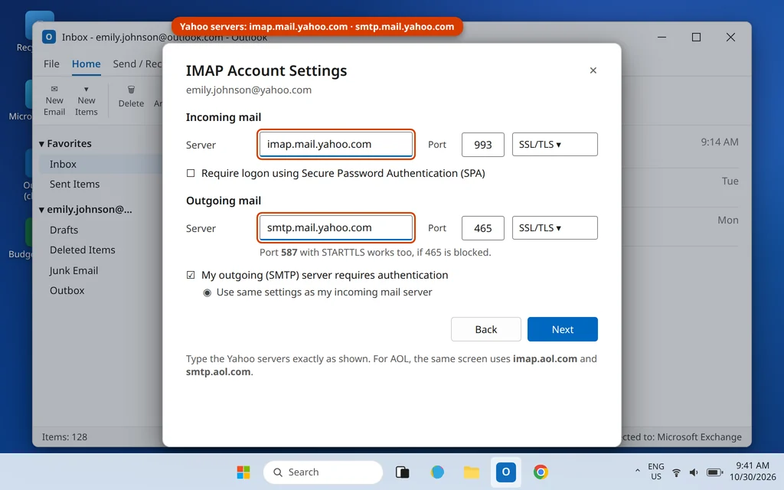Image resolution: width=784 pixels, height=490 pixels.
Task: Click the Delete trash icon in ribbon
Action: coord(131,90)
